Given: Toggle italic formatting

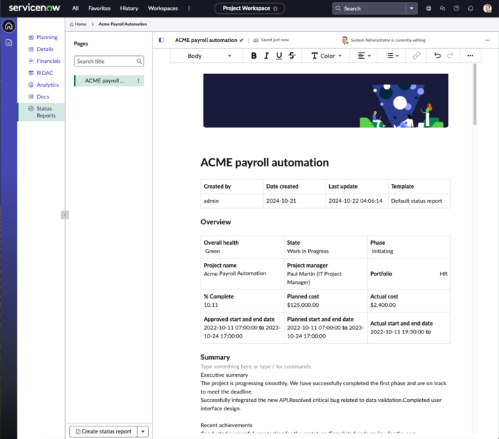Looking at the screenshot, I should [266, 56].
